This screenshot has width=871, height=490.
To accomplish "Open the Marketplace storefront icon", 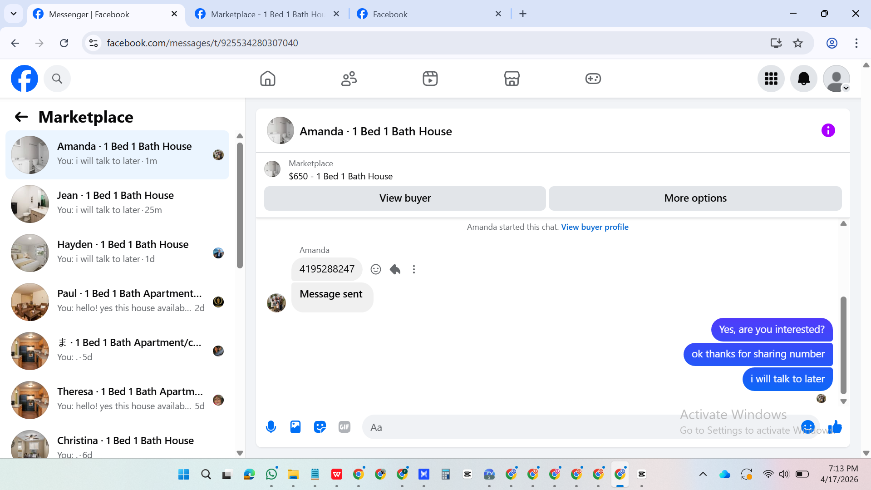I will click(512, 79).
